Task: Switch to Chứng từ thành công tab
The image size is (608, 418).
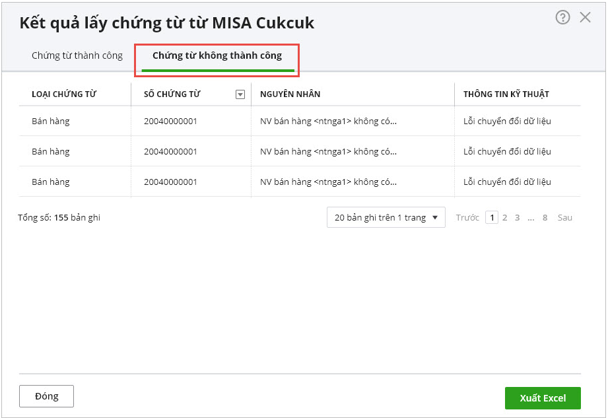Action: (x=77, y=55)
